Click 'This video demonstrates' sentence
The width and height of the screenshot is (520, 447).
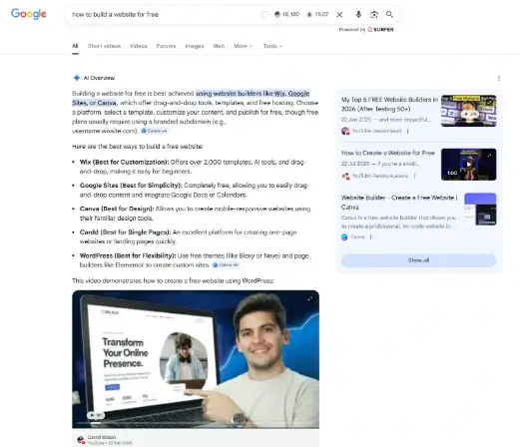click(x=173, y=280)
